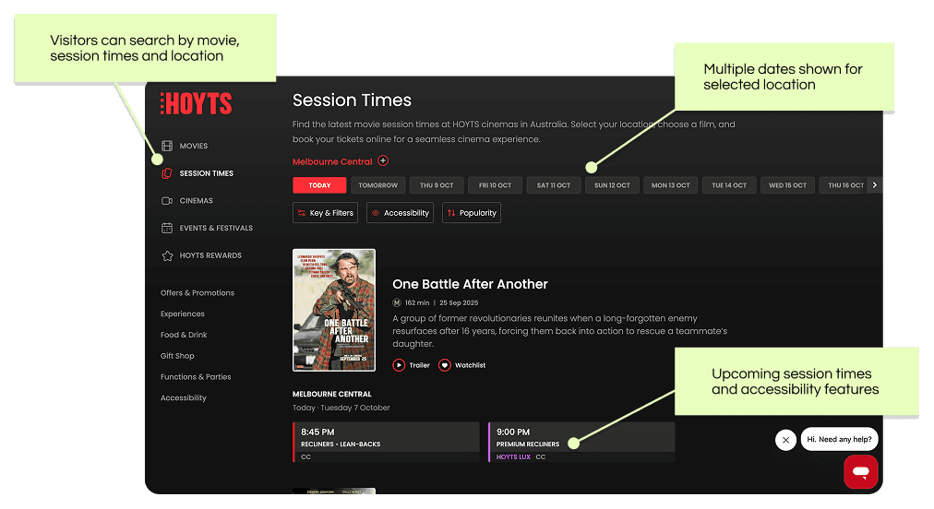Select the MON 13 OCT tab

coord(671,185)
